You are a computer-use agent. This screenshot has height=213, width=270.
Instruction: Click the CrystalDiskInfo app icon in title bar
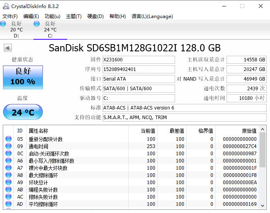click(x=6, y=6)
